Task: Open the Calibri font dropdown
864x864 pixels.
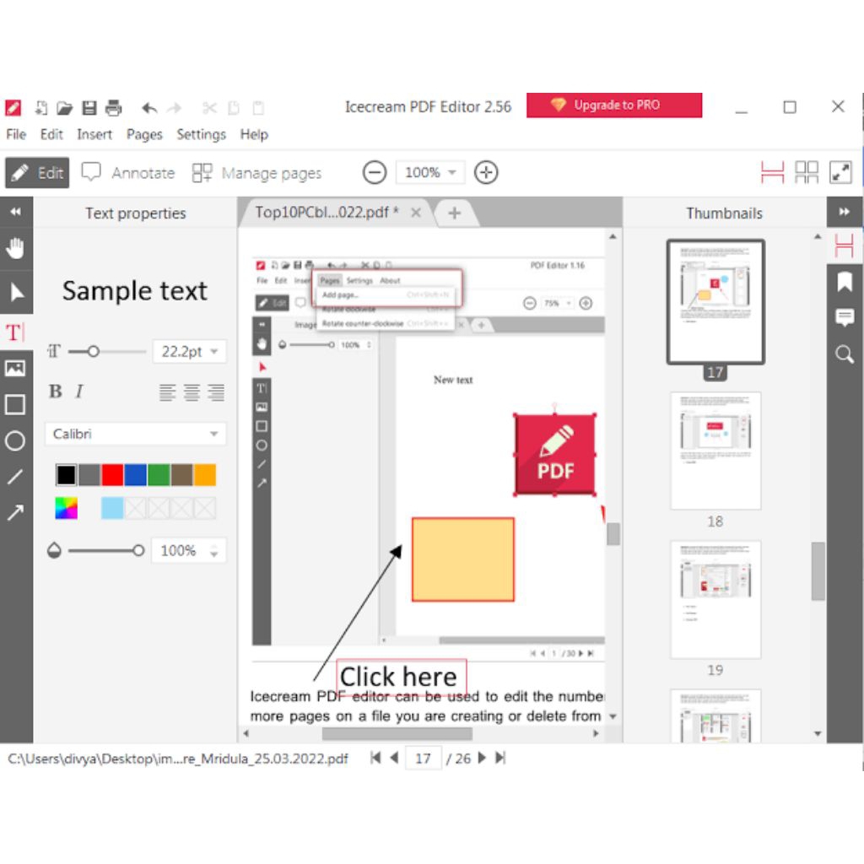Action: (135, 434)
